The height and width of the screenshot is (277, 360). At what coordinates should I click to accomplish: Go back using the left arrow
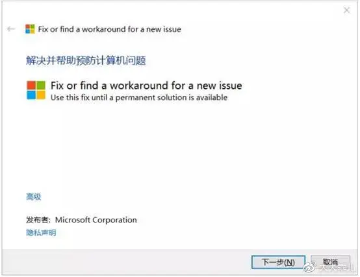coord(11,29)
